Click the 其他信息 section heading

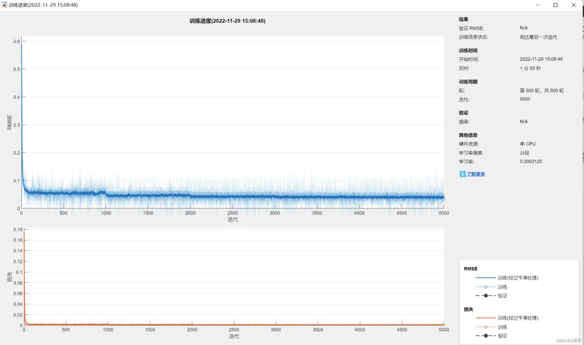tap(468, 135)
